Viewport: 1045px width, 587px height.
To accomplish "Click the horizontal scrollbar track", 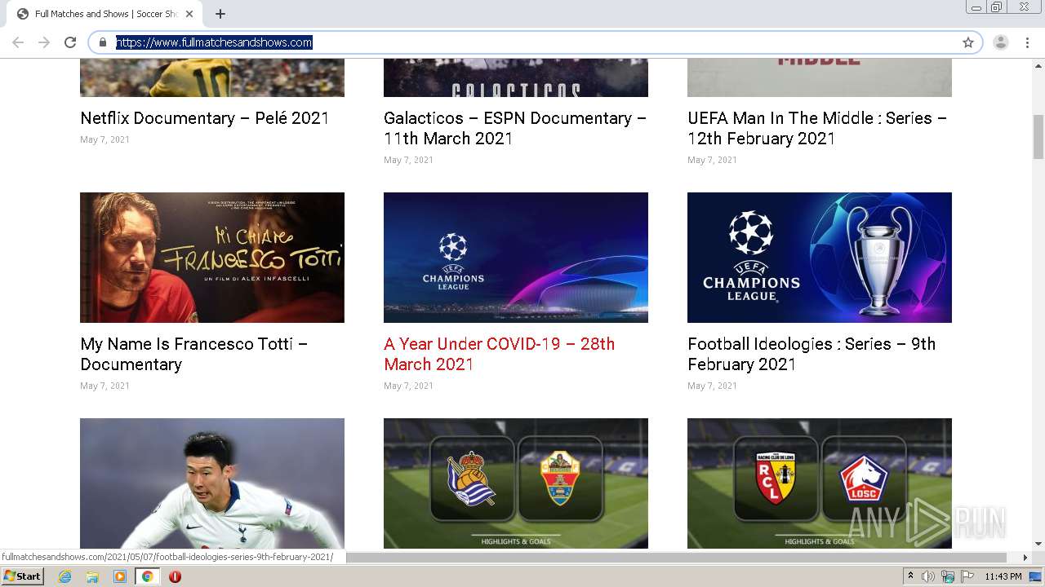I will click(x=678, y=558).
